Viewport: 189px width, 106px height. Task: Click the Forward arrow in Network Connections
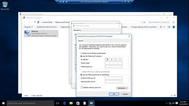click(28, 22)
